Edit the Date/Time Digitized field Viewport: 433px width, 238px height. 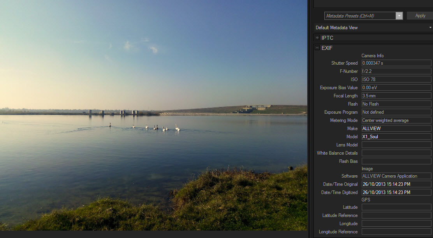pyautogui.click(x=396, y=192)
